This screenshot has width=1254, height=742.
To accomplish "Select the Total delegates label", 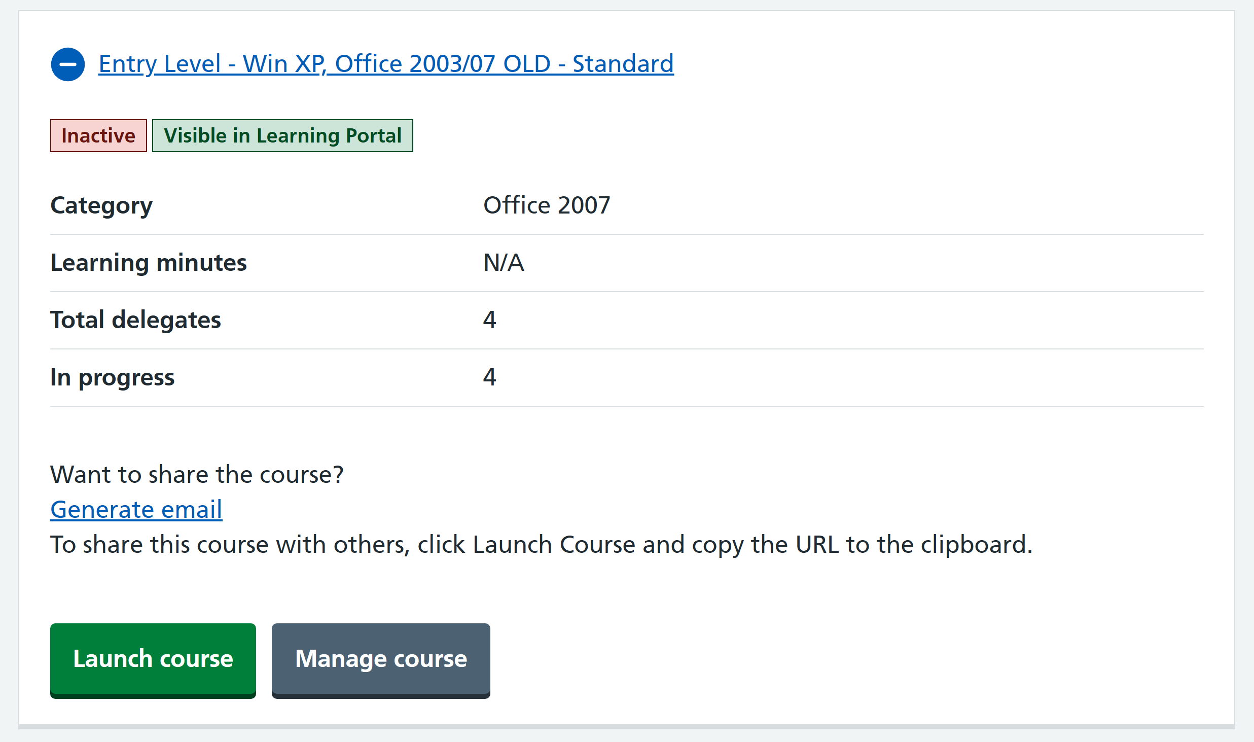I will pos(135,320).
